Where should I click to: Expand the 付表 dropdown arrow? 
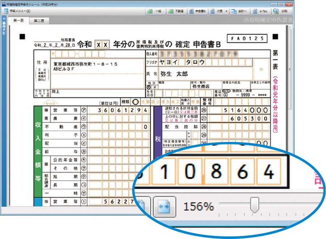[226, 11]
